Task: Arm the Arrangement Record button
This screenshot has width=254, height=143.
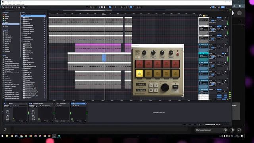Action: (x=104, y=7)
